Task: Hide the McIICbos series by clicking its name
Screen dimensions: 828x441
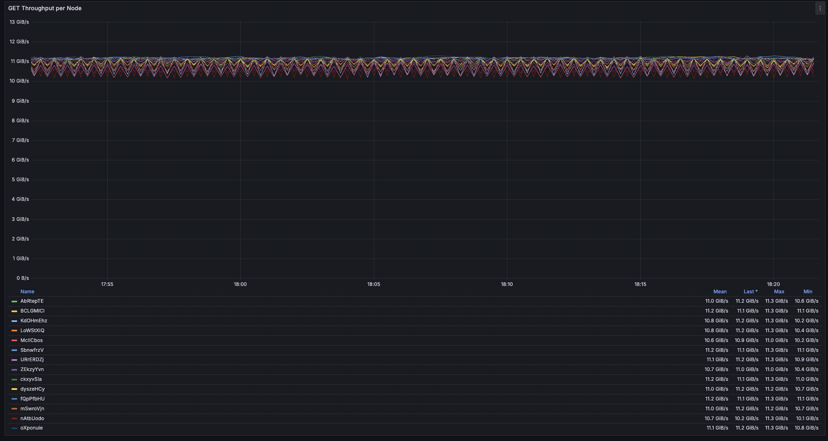Action: pos(31,340)
